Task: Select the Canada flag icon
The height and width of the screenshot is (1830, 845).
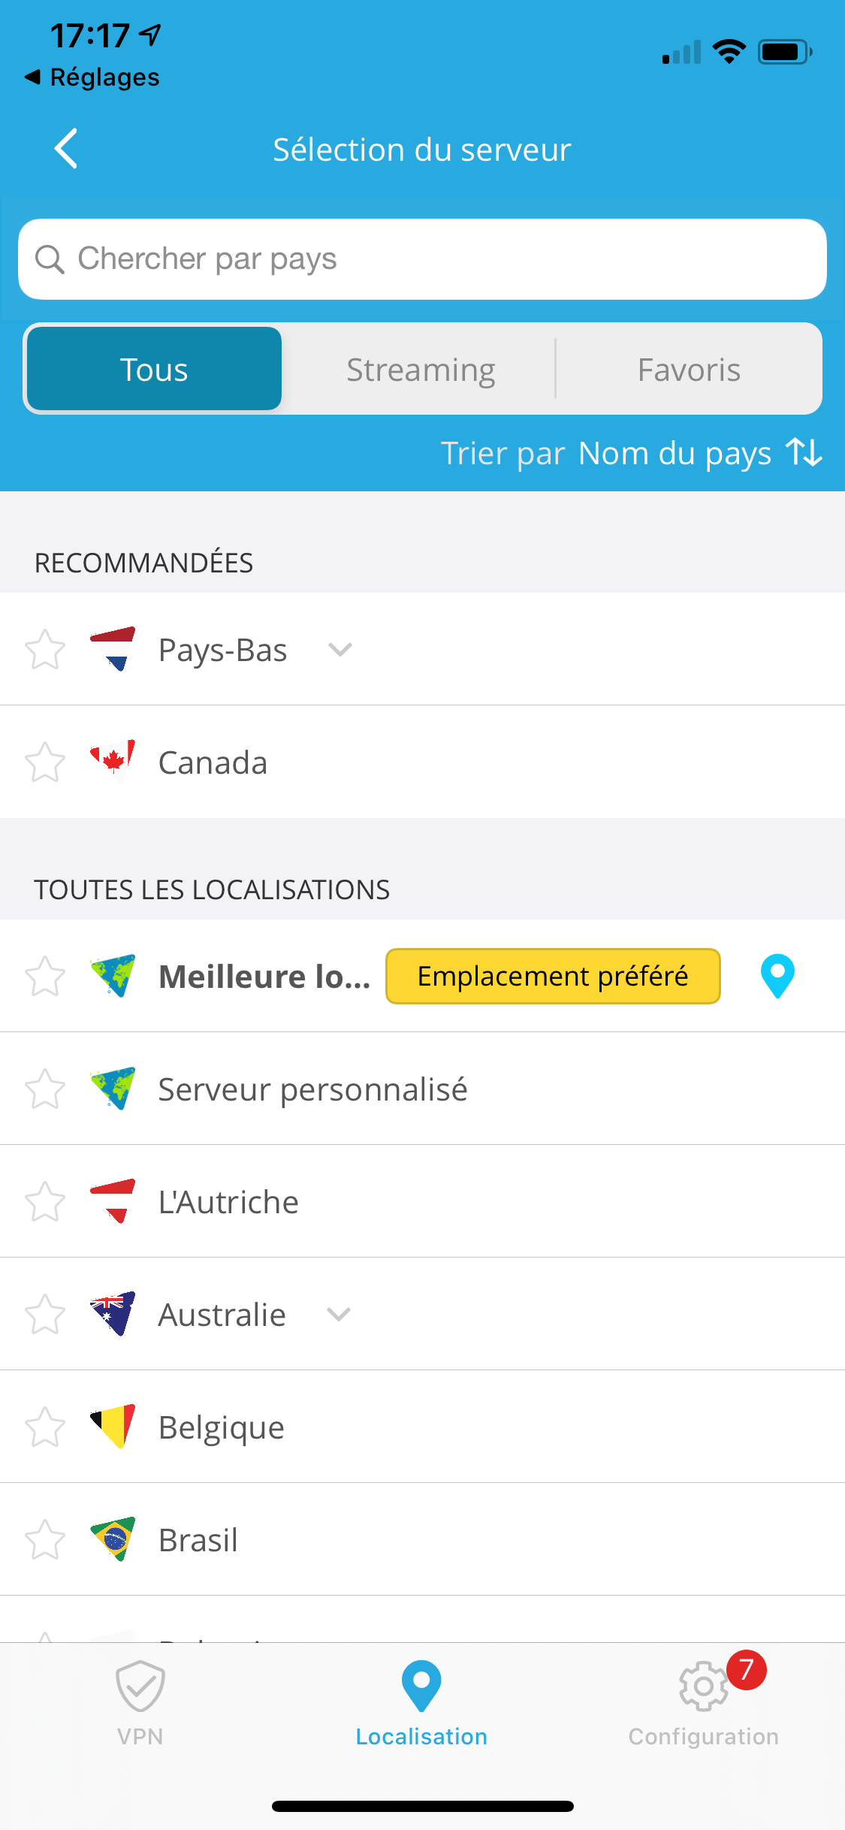Action: click(x=113, y=761)
